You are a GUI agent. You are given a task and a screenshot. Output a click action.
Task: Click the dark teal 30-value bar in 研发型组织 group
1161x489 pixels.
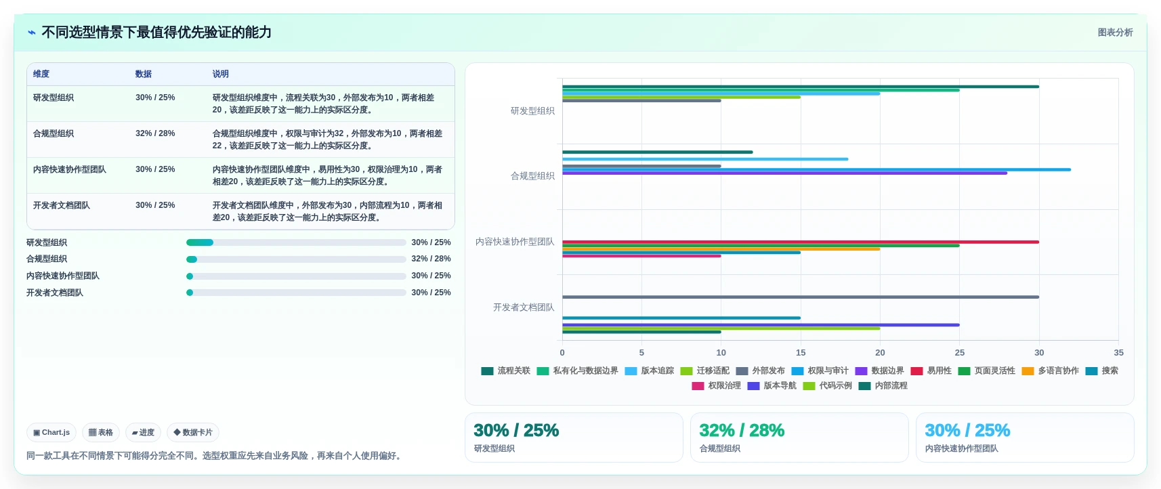coord(801,87)
